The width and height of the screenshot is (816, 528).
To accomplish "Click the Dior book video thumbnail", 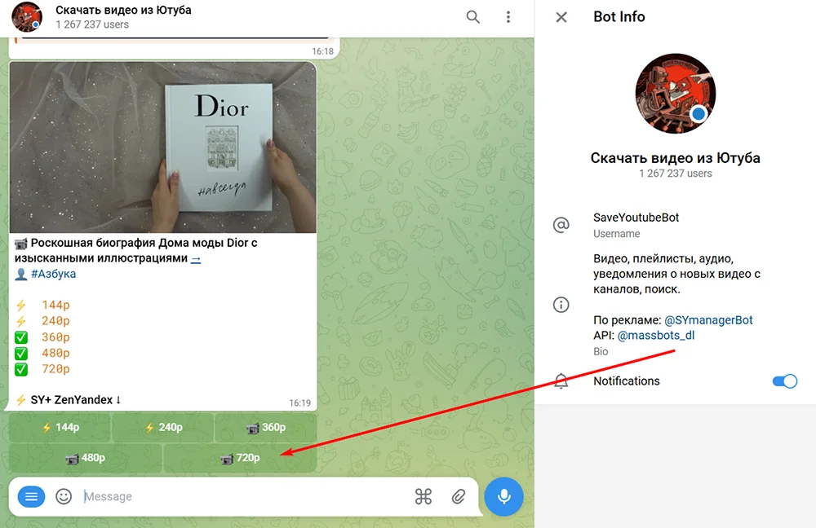I will coord(162,147).
